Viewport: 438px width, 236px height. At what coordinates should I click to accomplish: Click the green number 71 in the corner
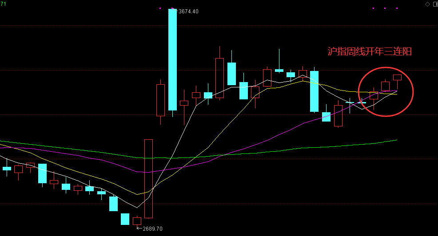(x=3, y=4)
